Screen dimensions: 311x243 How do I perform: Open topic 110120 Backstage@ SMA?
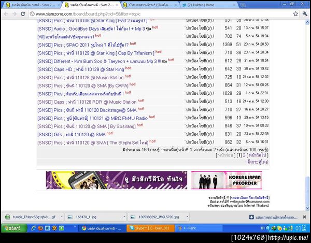pyautogui.click(x=87, y=110)
